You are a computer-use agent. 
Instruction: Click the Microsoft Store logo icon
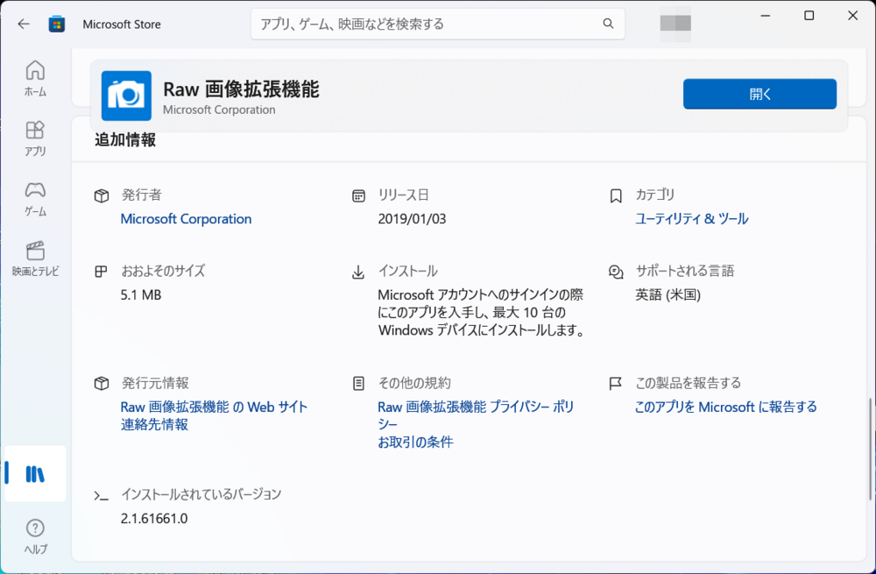pos(56,24)
